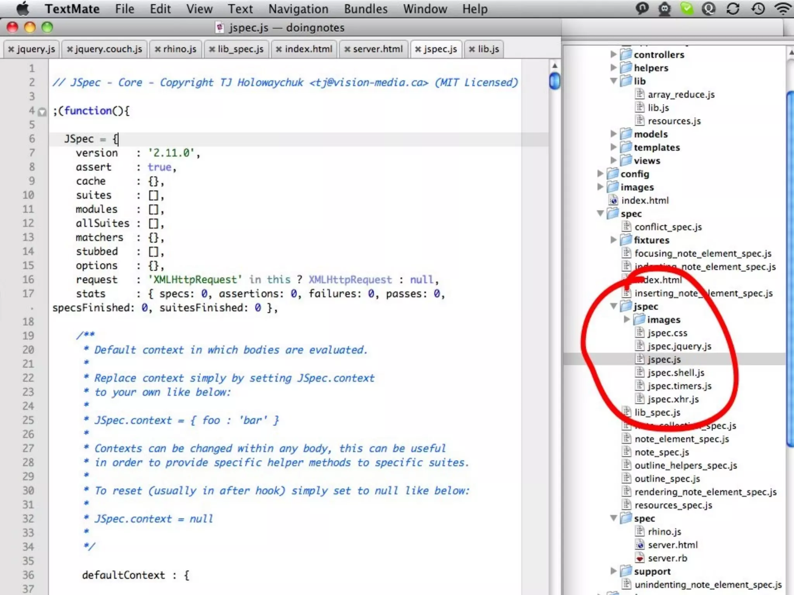Open the Text menu
Viewport: 794px width, 595px height.
coord(240,9)
